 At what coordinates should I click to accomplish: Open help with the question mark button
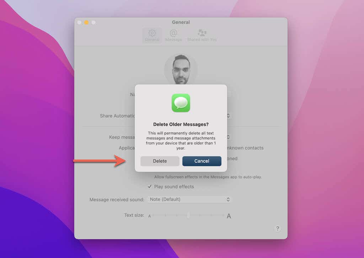point(277,228)
